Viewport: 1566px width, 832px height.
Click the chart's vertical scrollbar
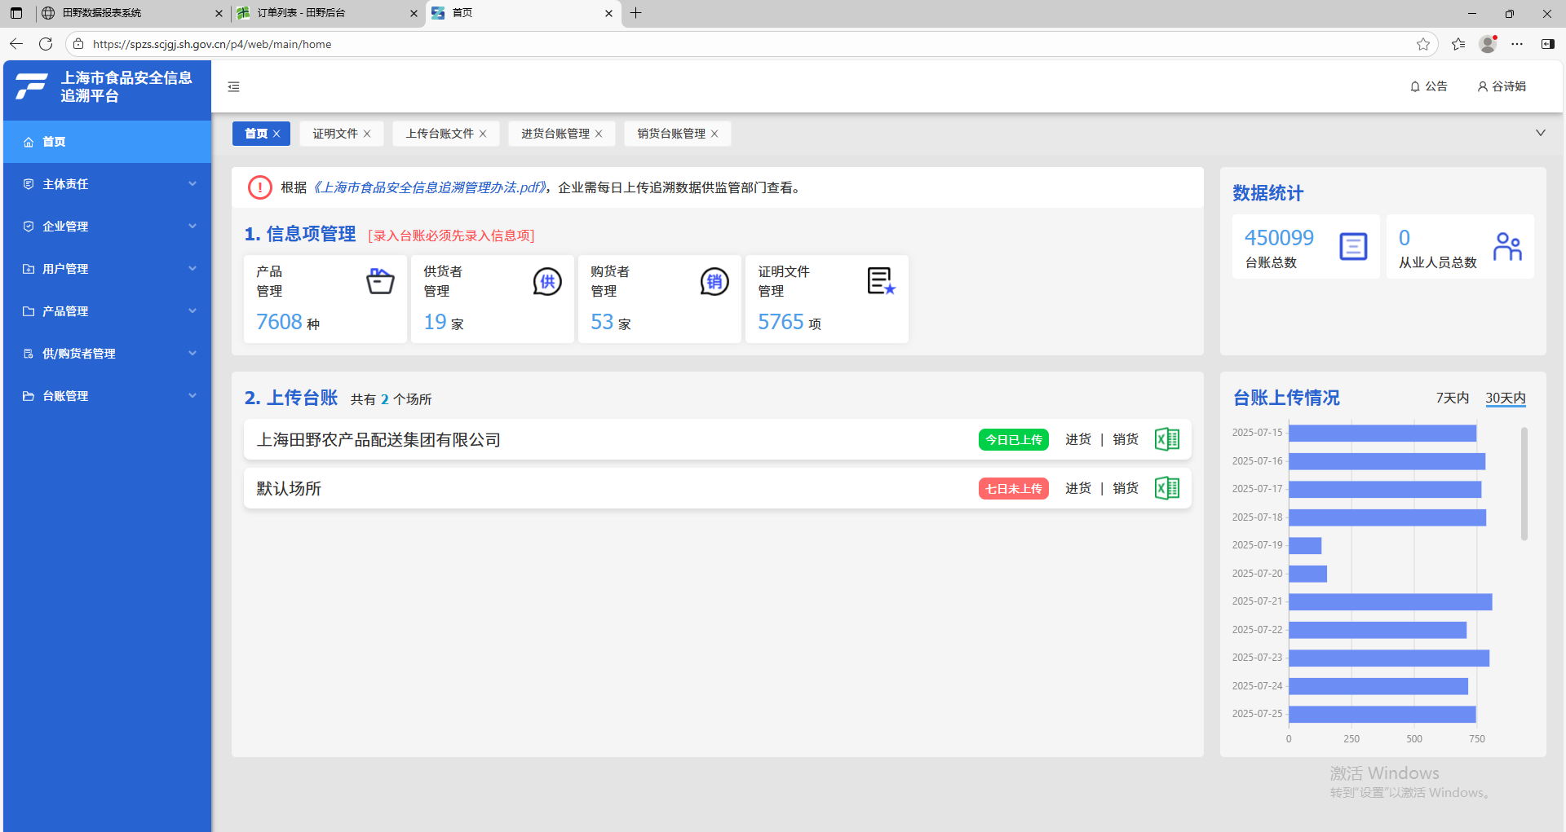point(1524,484)
